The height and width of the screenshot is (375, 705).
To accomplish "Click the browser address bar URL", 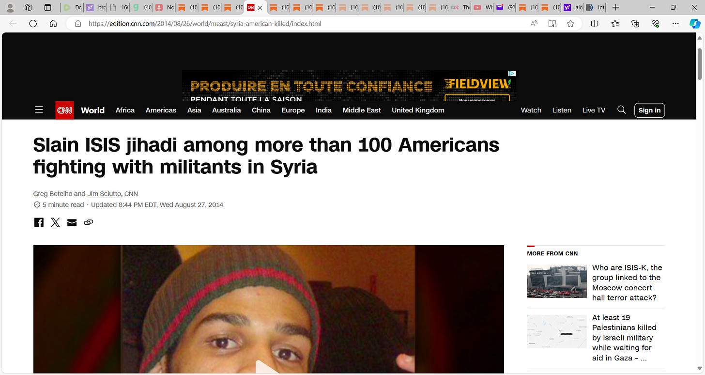I will tap(205, 23).
